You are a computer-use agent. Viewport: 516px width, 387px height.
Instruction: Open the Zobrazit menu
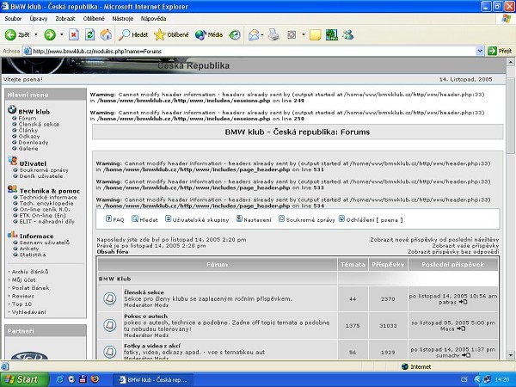65,19
